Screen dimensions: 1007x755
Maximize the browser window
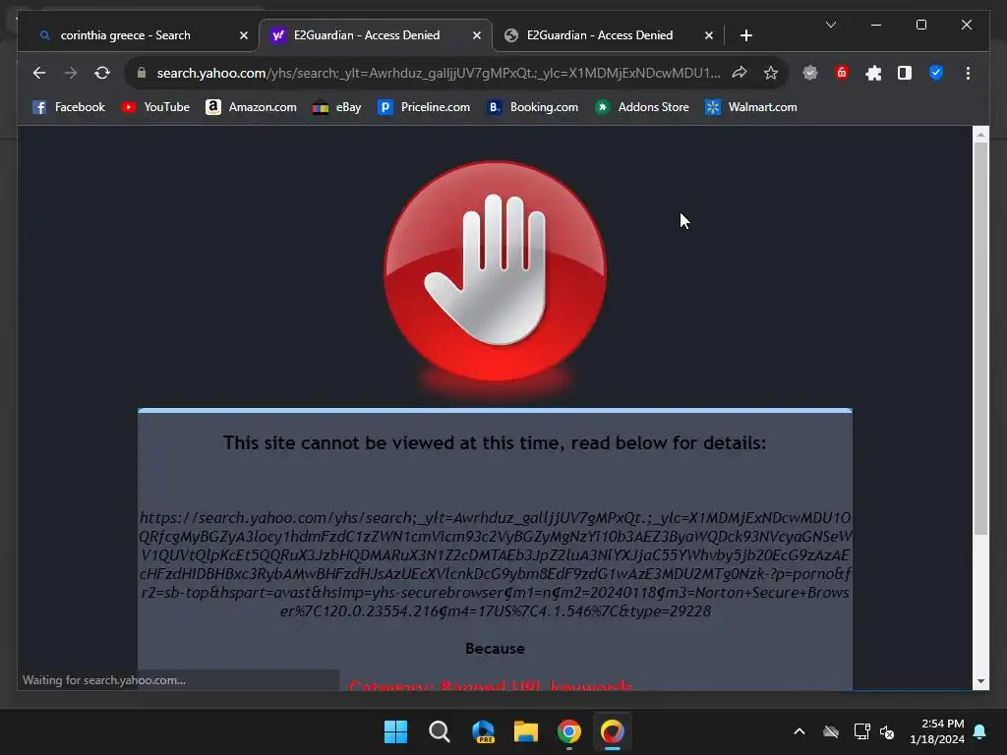920,25
